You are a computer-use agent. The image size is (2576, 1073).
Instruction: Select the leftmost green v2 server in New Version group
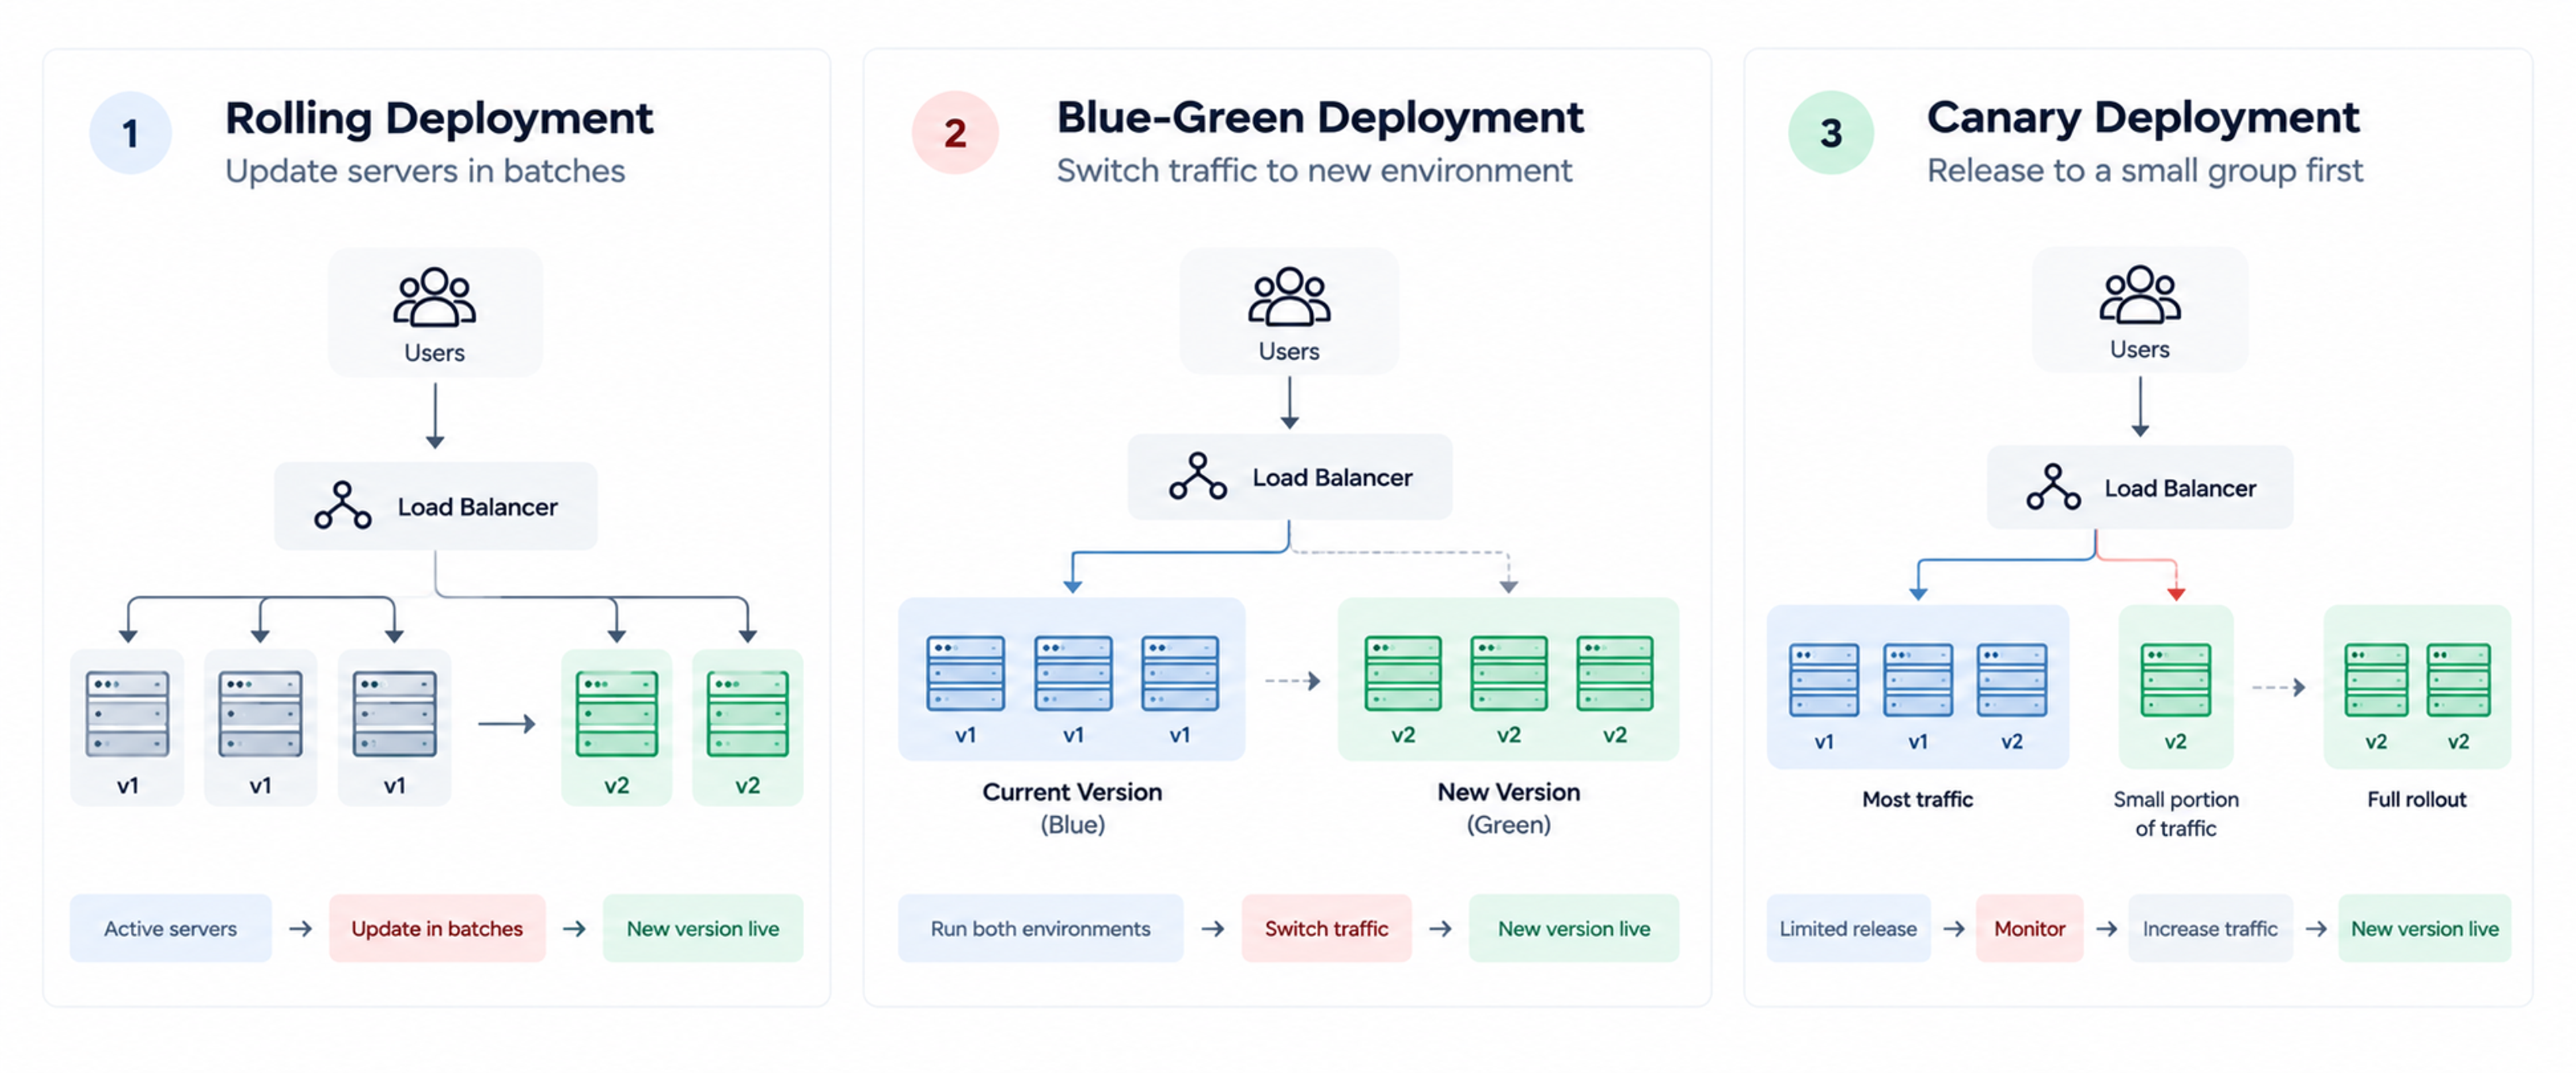[1403, 673]
